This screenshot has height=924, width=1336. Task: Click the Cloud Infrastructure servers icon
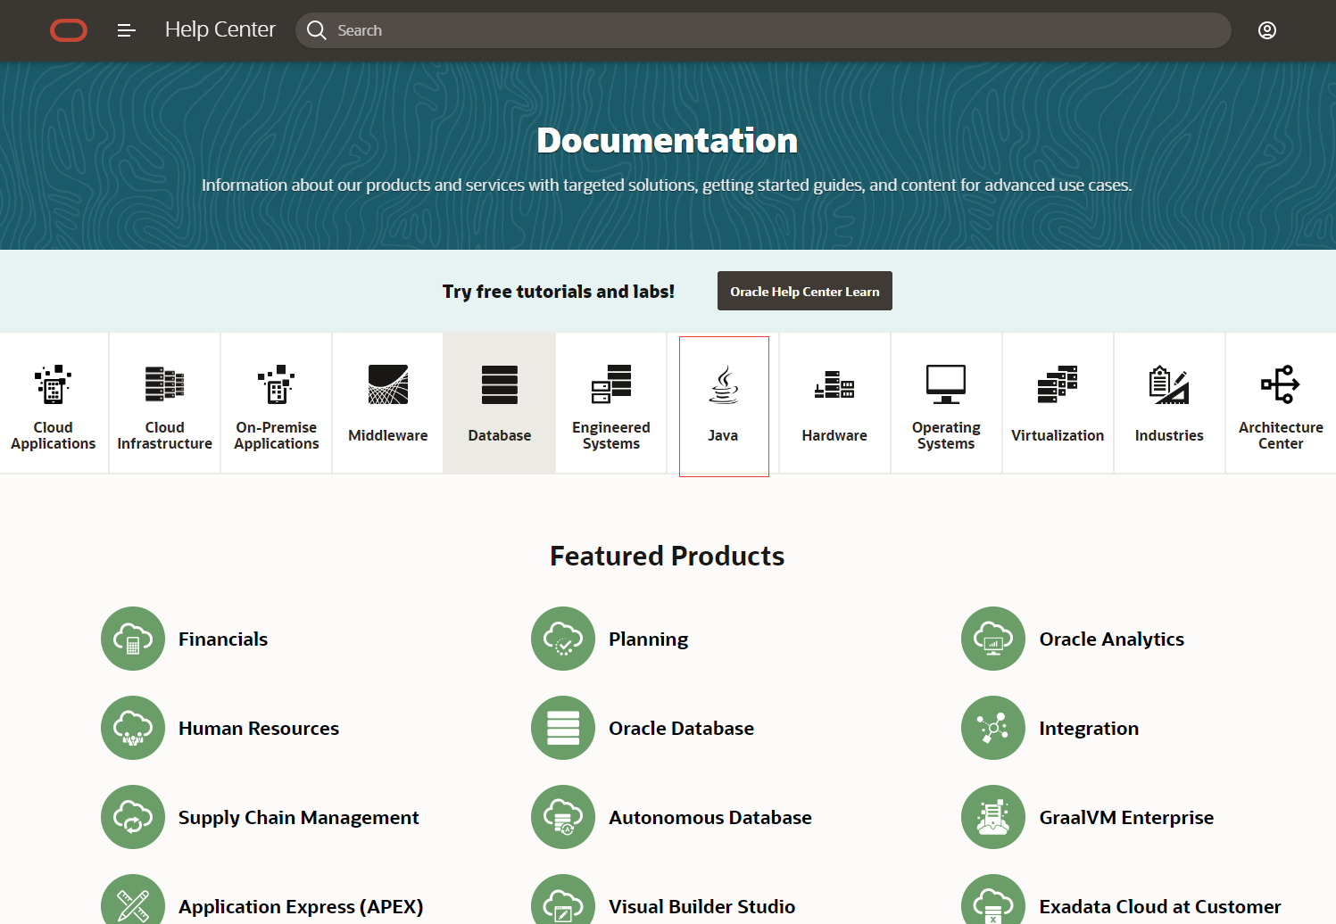click(x=165, y=384)
